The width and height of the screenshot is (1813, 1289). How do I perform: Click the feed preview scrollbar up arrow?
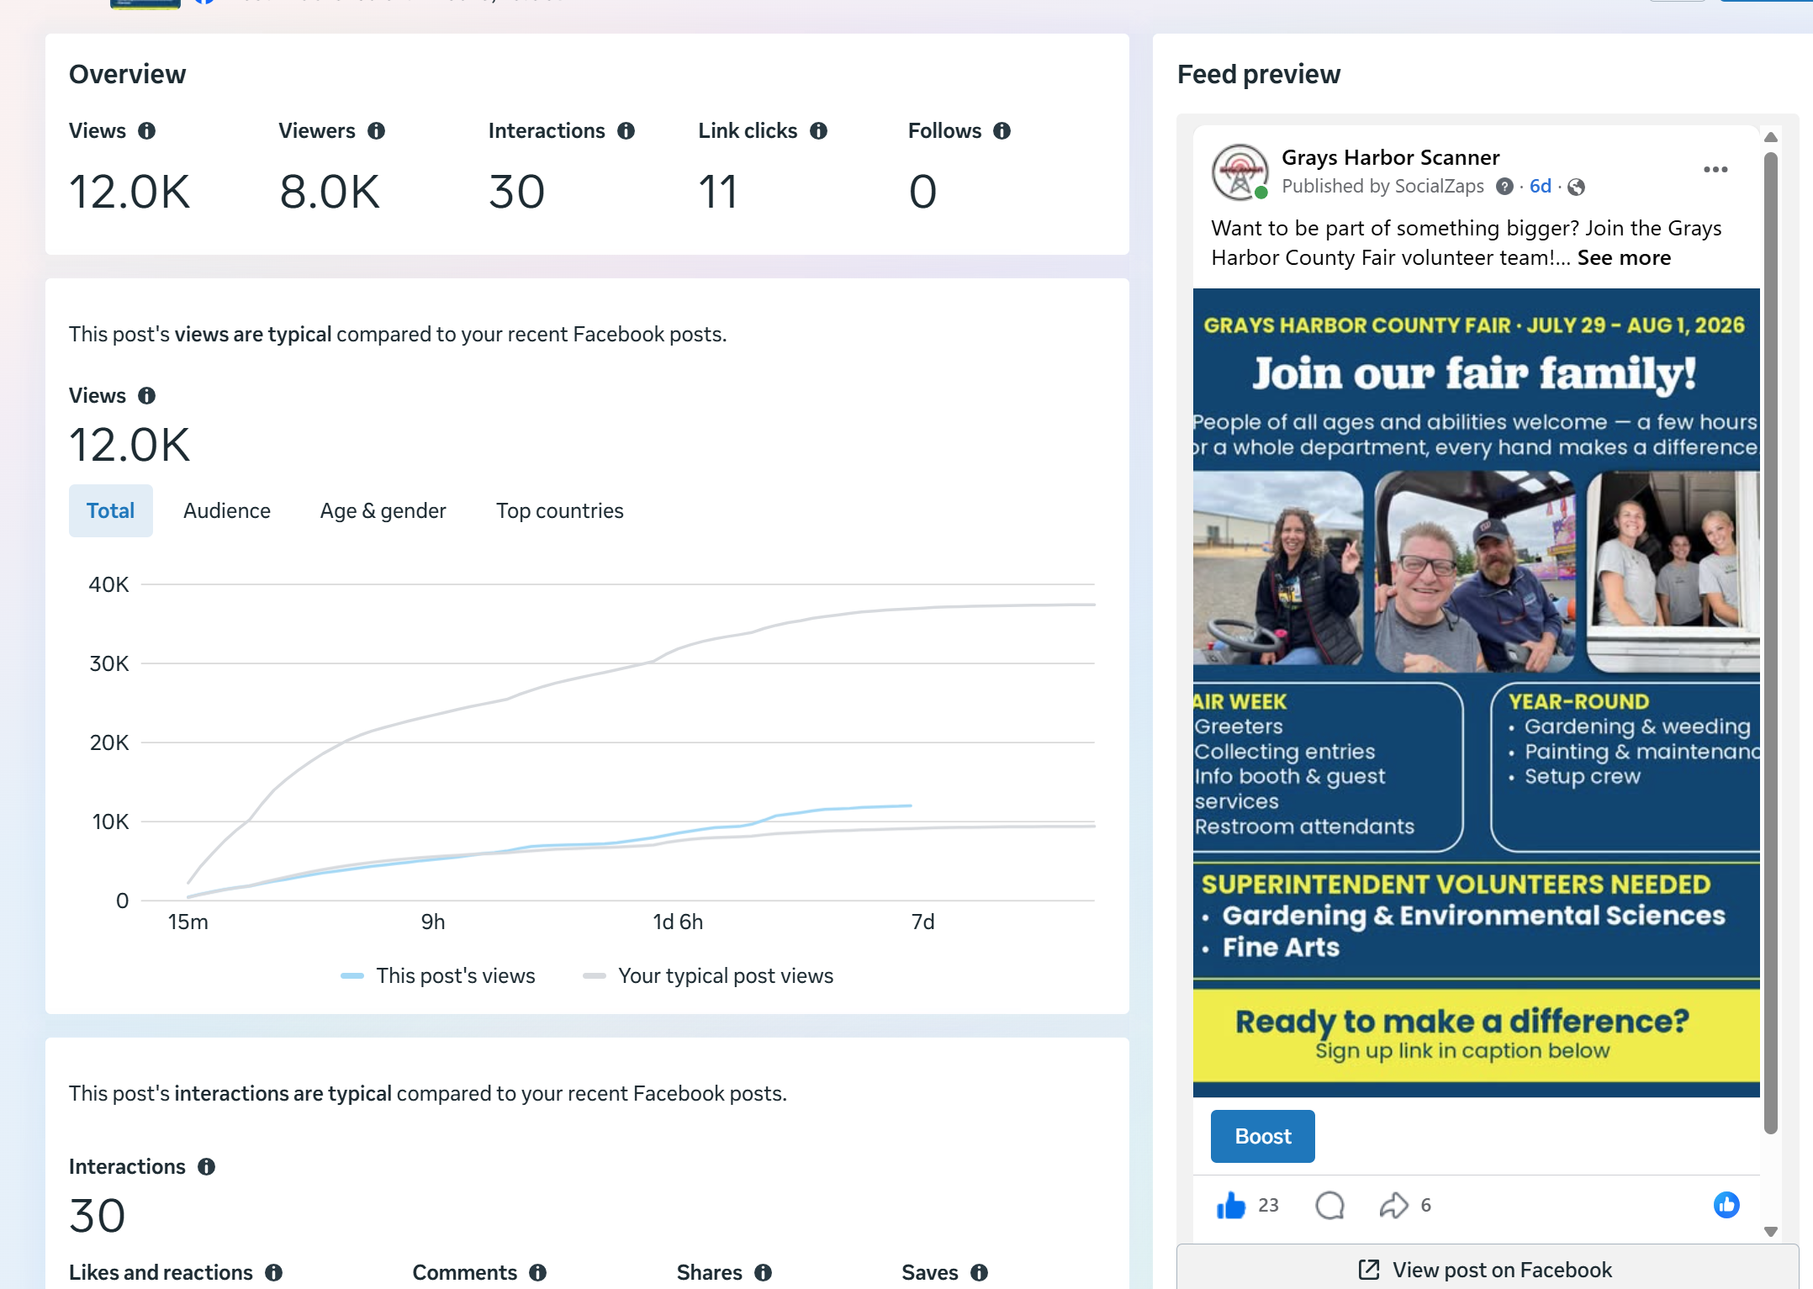[x=1771, y=137]
